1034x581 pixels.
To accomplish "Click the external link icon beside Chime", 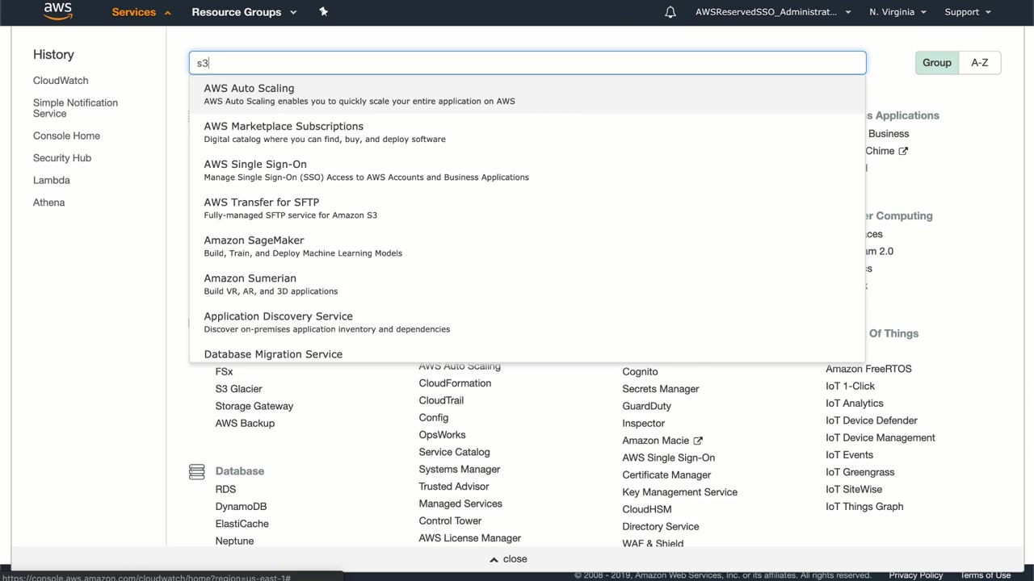I will pos(903,151).
